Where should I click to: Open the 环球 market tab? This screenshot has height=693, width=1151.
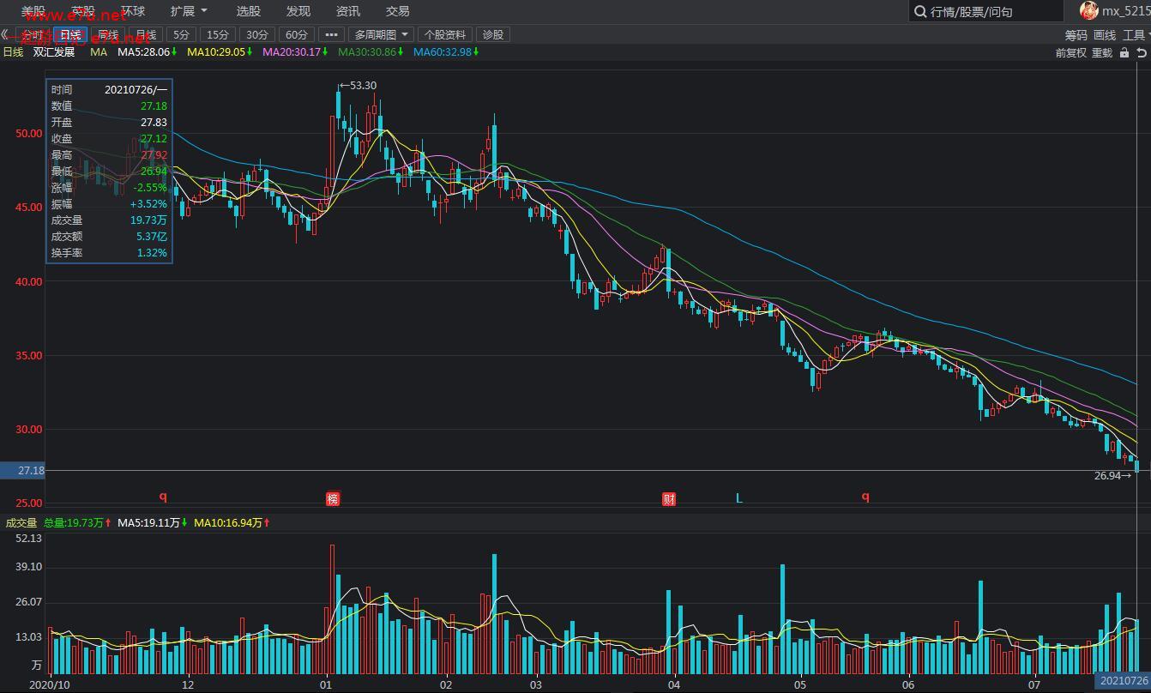tap(133, 11)
